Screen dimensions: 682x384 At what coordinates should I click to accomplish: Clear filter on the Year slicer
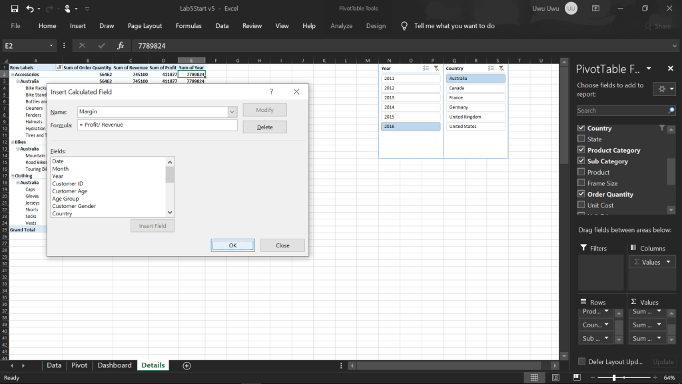[436, 68]
